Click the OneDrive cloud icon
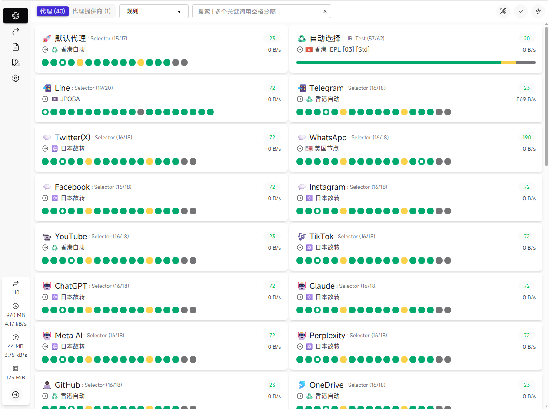 coord(302,385)
